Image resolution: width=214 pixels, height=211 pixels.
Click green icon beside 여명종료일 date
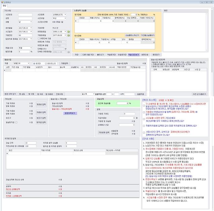click(69, 31)
